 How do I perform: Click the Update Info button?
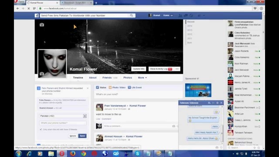pos(139,69)
